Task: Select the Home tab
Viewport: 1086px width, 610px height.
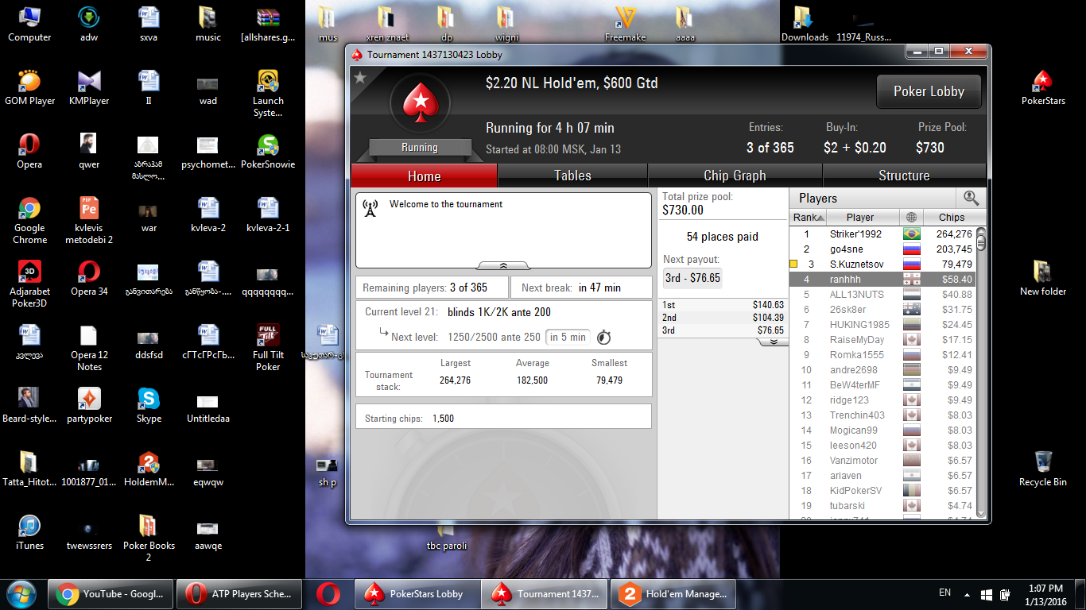Action: click(x=424, y=176)
